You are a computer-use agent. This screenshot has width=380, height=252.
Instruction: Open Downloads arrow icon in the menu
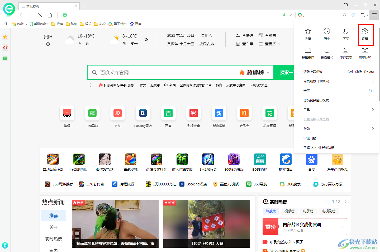pyautogui.click(x=346, y=35)
